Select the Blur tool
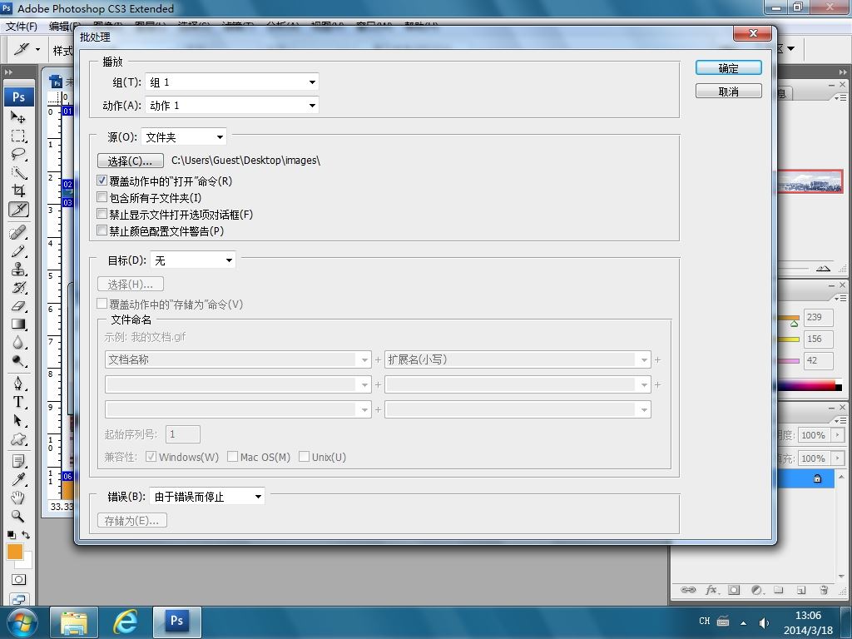Screen dimensions: 852x639 [x=18, y=343]
